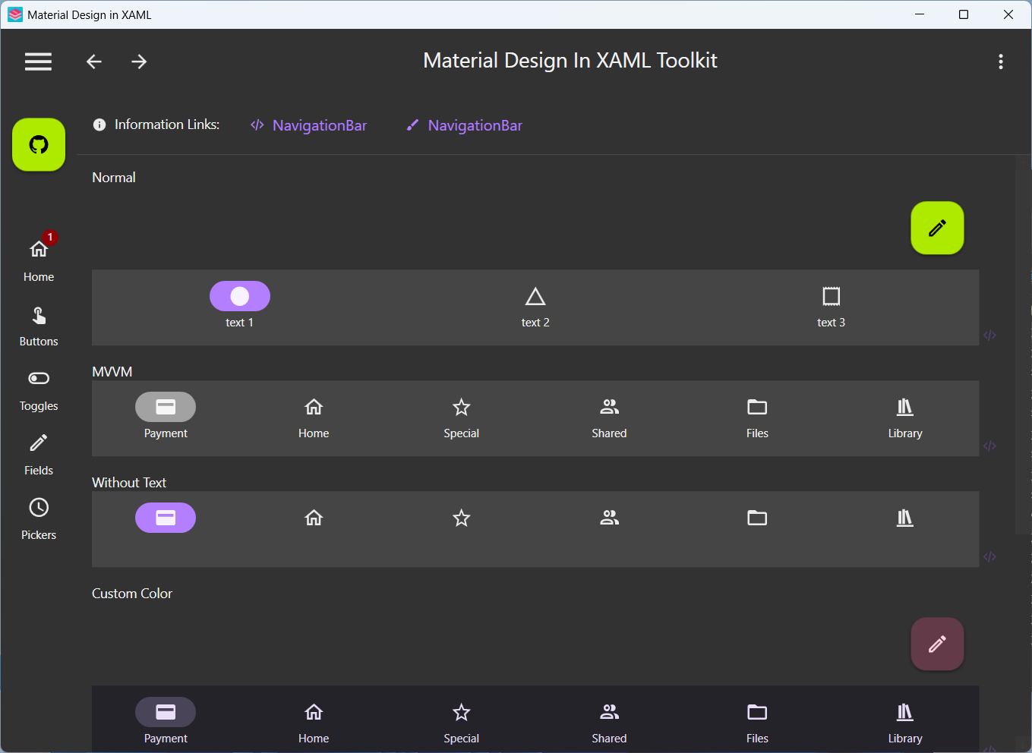Click the vertical scrollbar on the right
The width and height of the screenshot is (1032, 753).
[1022, 345]
